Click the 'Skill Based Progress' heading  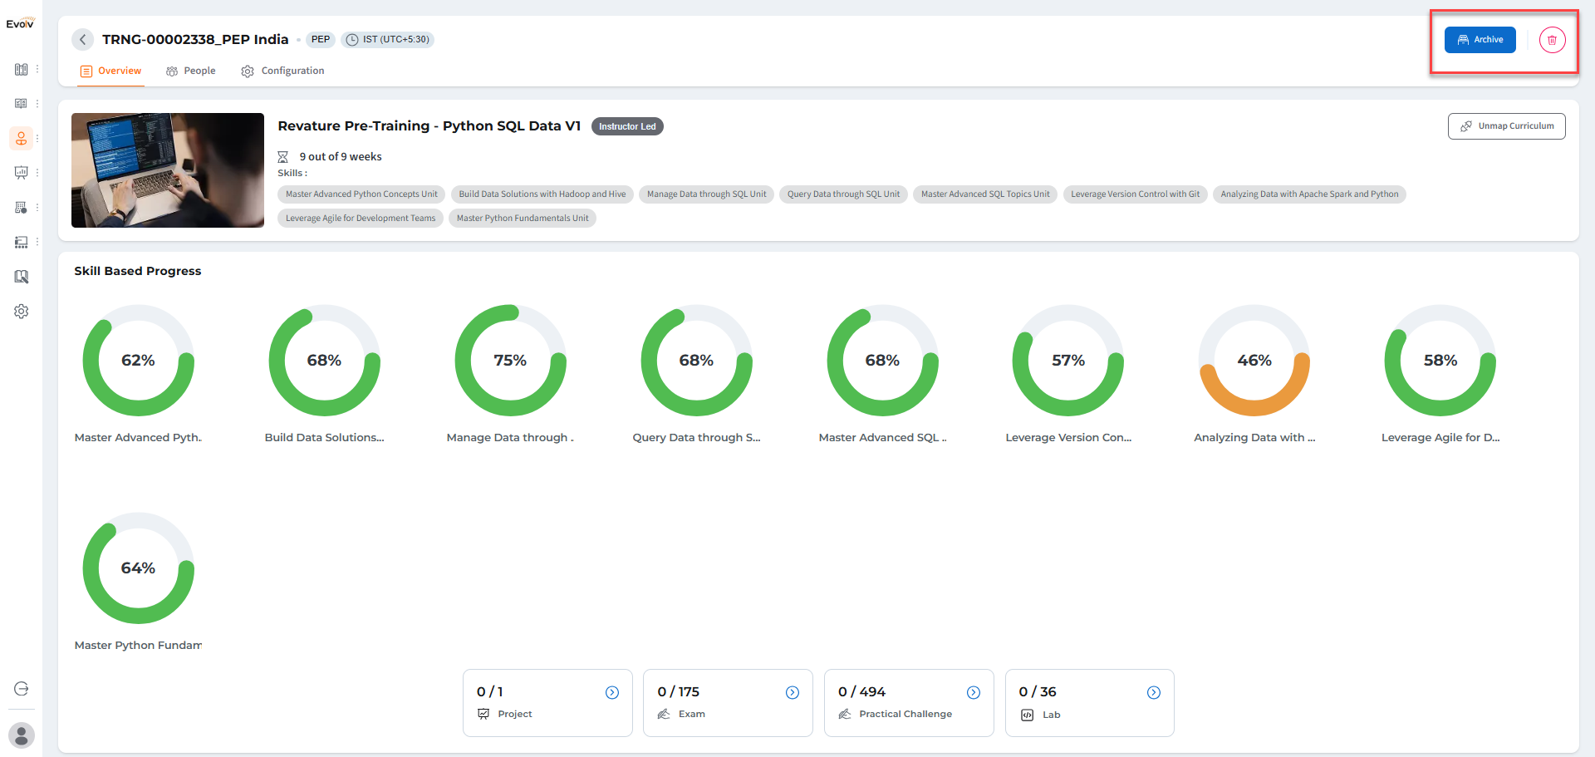(x=138, y=272)
